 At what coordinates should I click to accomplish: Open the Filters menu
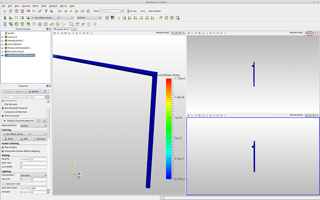tap(36, 6)
